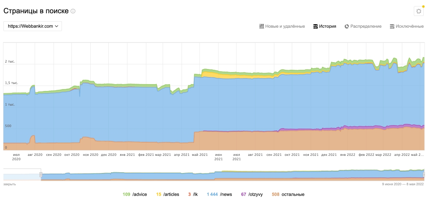Image resolution: width=429 pixels, height=212 pixels.
Task: Toggle the остальные series in the legend
Action: [293, 195]
